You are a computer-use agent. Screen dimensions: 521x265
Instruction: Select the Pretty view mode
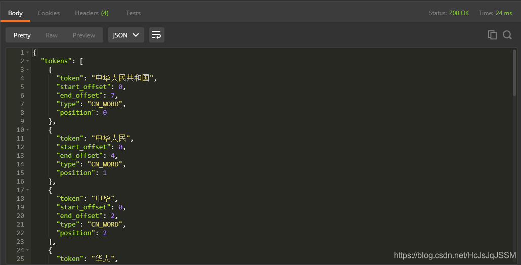point(22,35)
